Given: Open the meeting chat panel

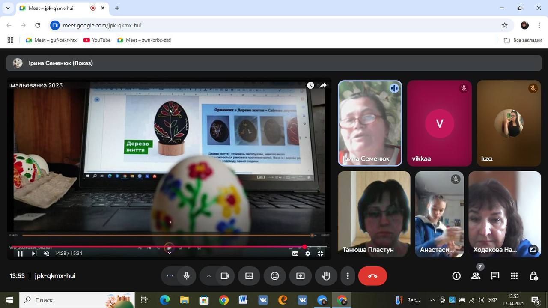Looking at the screenshot, I should click(495, 276).
